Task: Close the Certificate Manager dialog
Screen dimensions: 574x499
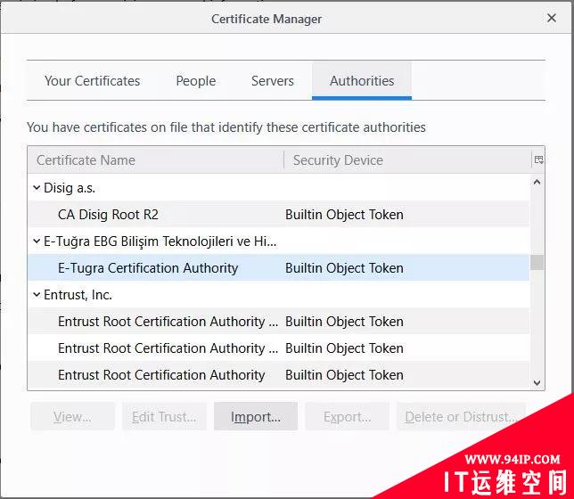Action: point(552,18)
